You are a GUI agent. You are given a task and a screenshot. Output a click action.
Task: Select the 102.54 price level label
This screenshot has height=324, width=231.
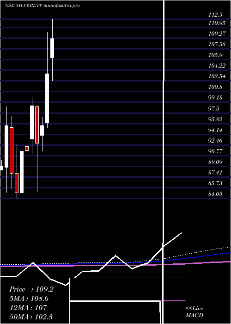click(x=217, y=76)
